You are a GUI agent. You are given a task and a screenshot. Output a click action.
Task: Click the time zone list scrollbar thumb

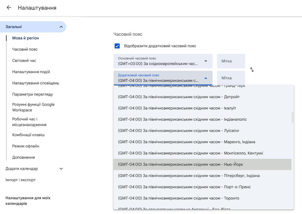point(293,117)
